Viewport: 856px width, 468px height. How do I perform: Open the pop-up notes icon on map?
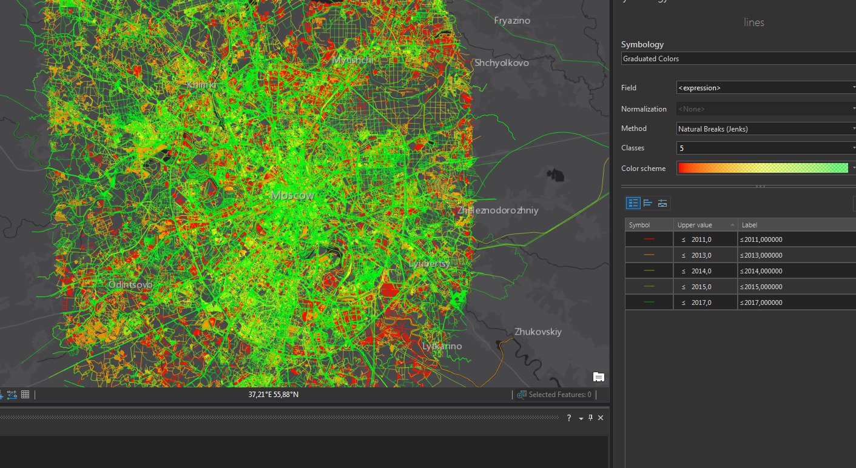click(598, 377)
